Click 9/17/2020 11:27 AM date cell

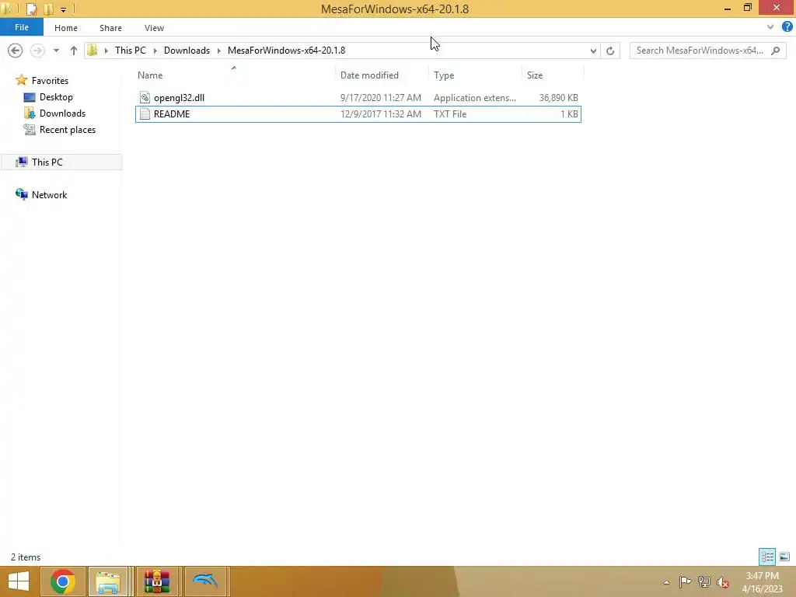380,97
